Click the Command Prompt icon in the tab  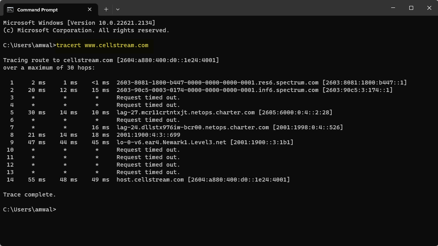click(x=10, y=9)
